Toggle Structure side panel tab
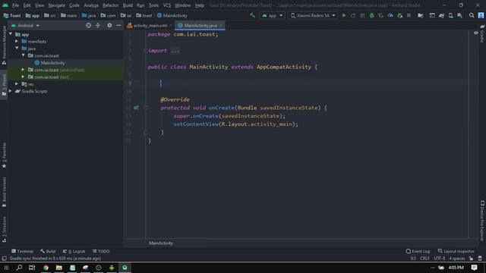This screenshot has height=273, width=486. (x=4, y=229)
